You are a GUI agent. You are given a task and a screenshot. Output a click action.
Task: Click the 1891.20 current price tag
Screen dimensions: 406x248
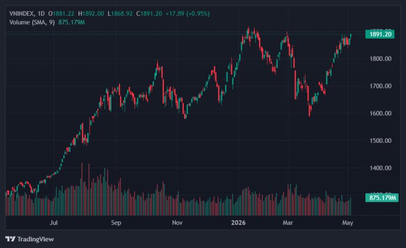[380, 34]
